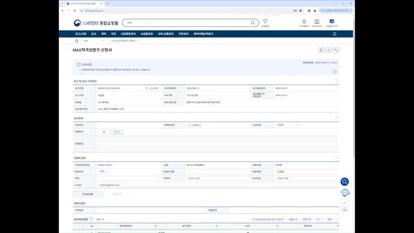Click the 연락처 field with 2333-1234
This screenshot has width=414, height=233.
[217, 178]
